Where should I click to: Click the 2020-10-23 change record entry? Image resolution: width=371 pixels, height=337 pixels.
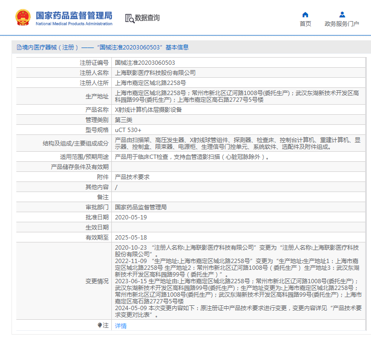237,251
